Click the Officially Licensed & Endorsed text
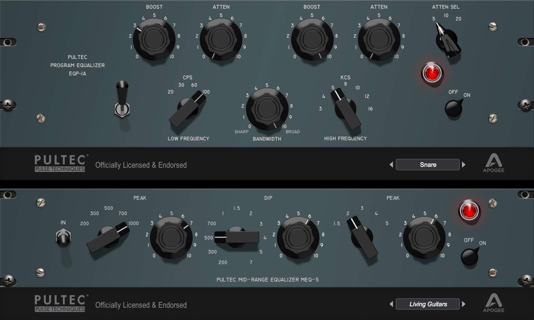534x320 pixels. pos(141,165)
